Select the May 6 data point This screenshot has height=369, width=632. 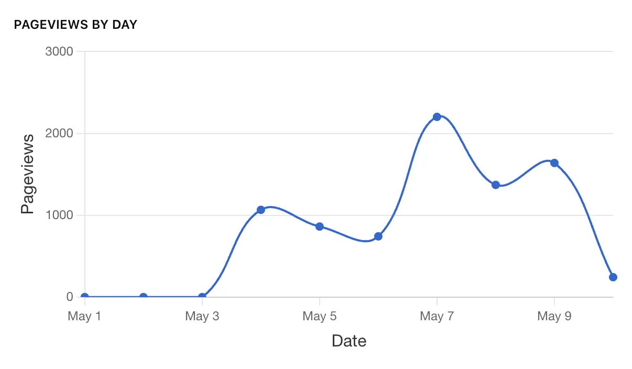pos(378,236)
